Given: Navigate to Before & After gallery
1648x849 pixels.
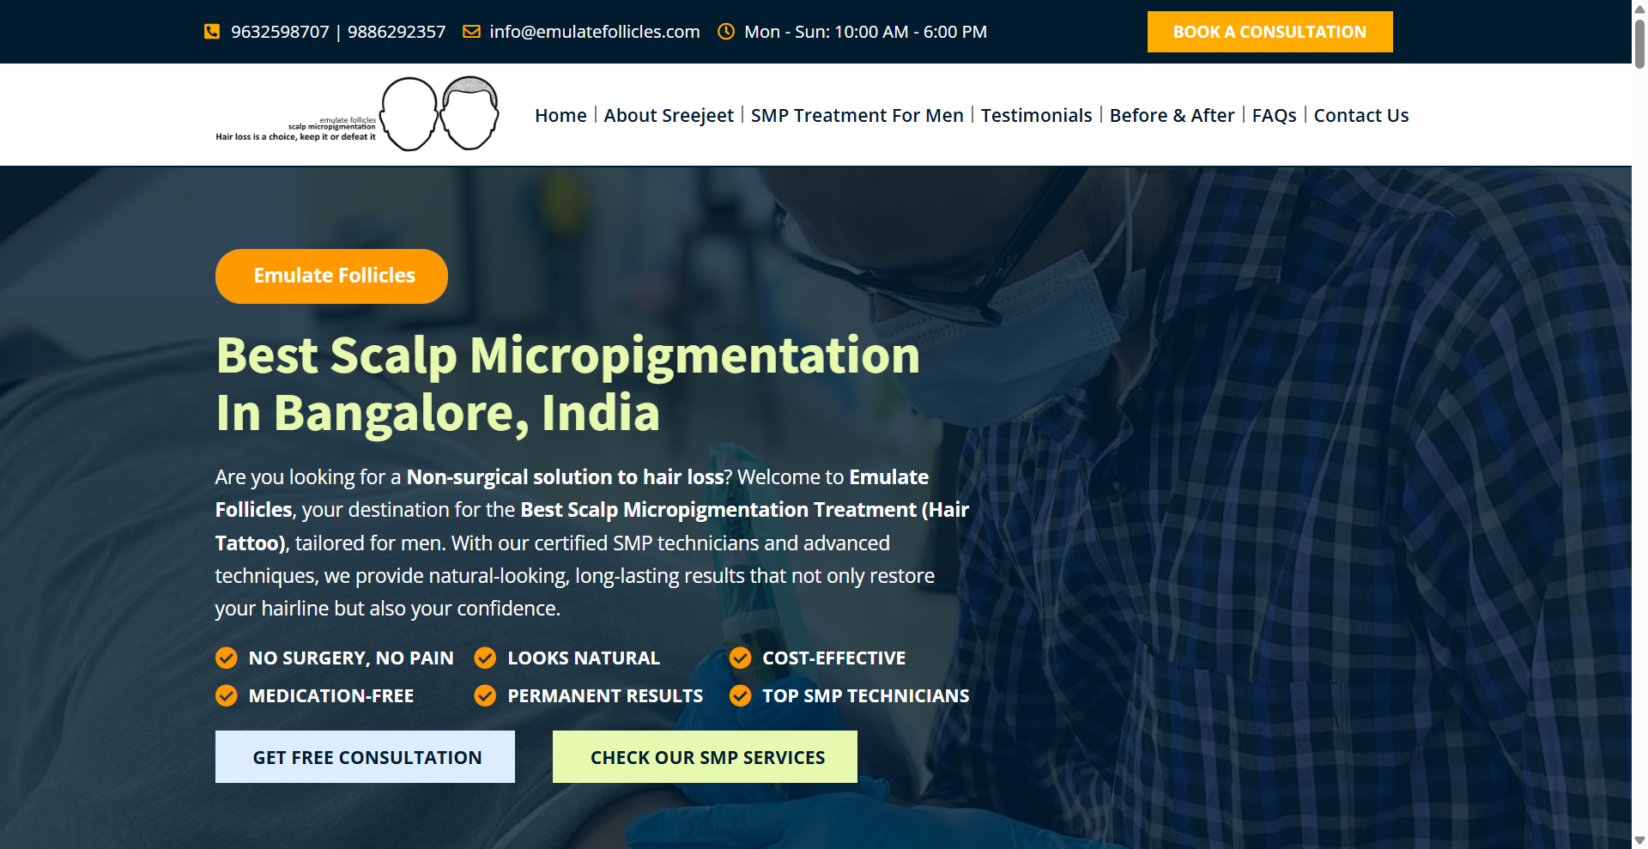Looking at the screenshot, I should [1172, 116].
